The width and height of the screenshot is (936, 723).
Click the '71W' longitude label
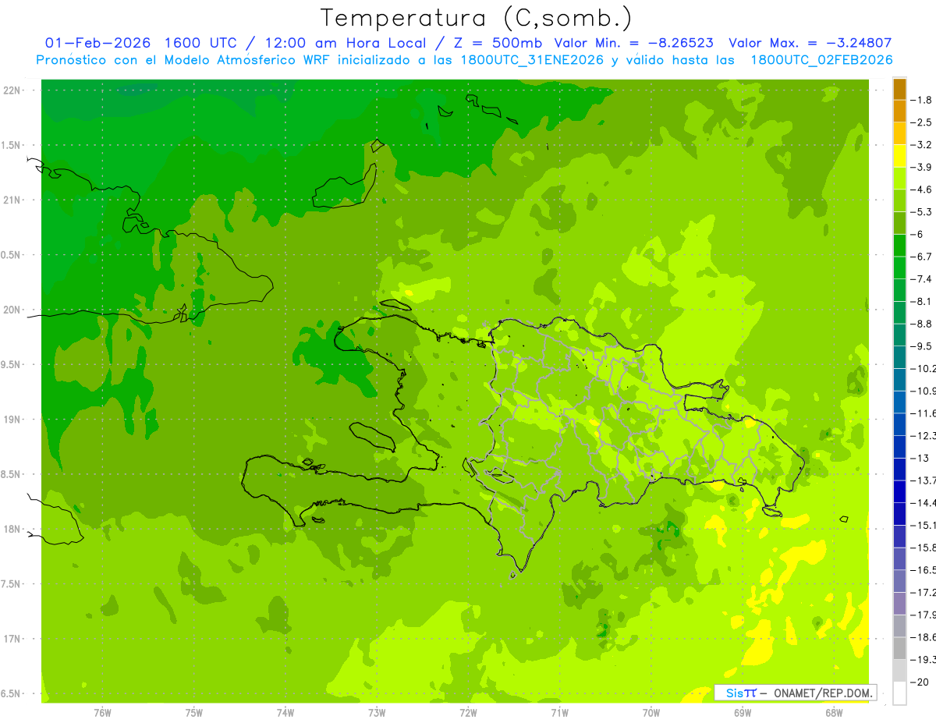tap(559, 713)
